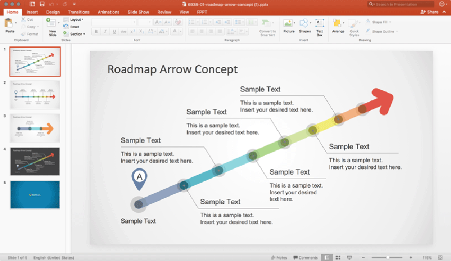Toggle align text left
The height and width of the screenshot is (261, 451).
tap(192, 32)
